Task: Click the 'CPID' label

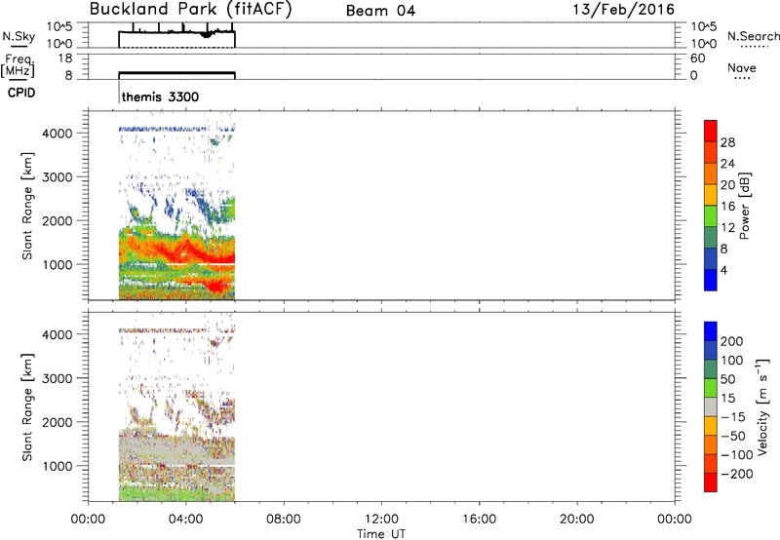Action: (x=21, y=93)
